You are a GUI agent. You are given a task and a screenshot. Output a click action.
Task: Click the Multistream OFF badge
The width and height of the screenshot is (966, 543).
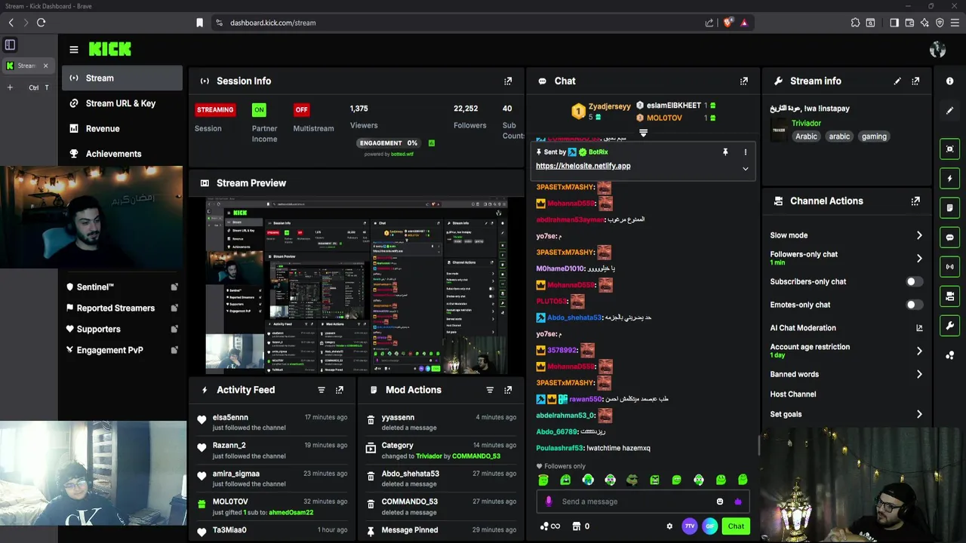coord(302,109)
